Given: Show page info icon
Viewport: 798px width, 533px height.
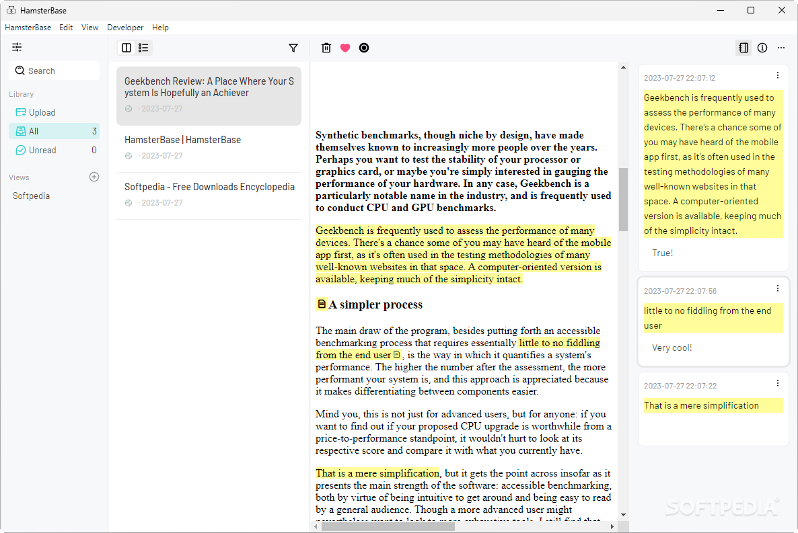Looking at the screenshot, I should [762, 48].
